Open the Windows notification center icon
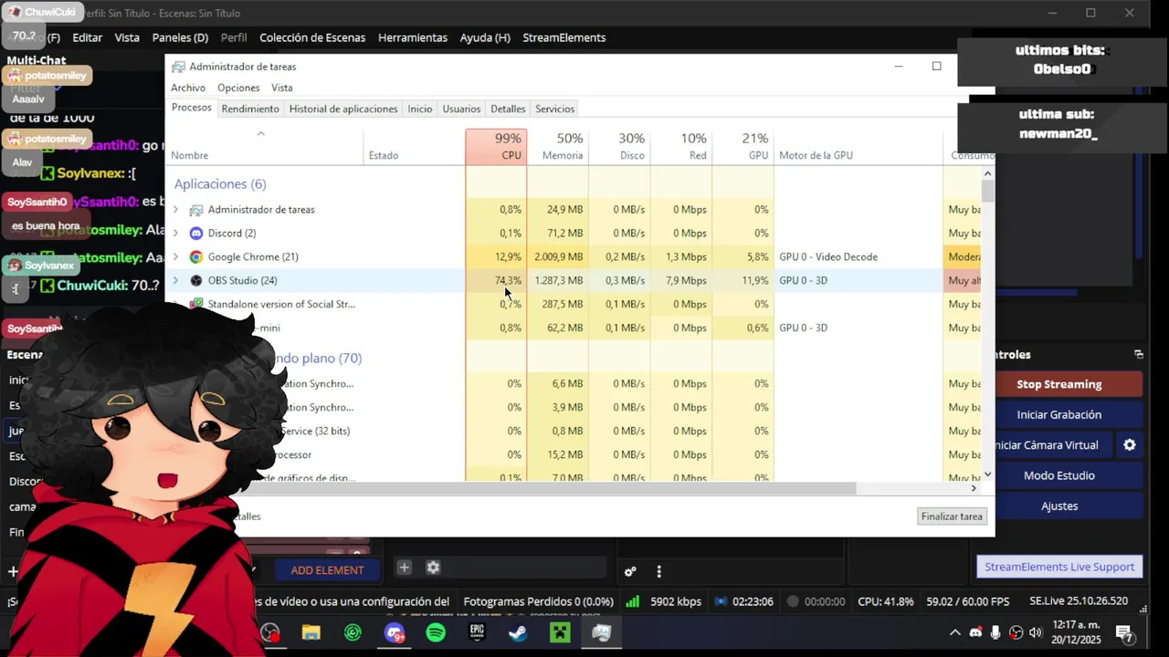1169x657 pixels. [1124, 632]
